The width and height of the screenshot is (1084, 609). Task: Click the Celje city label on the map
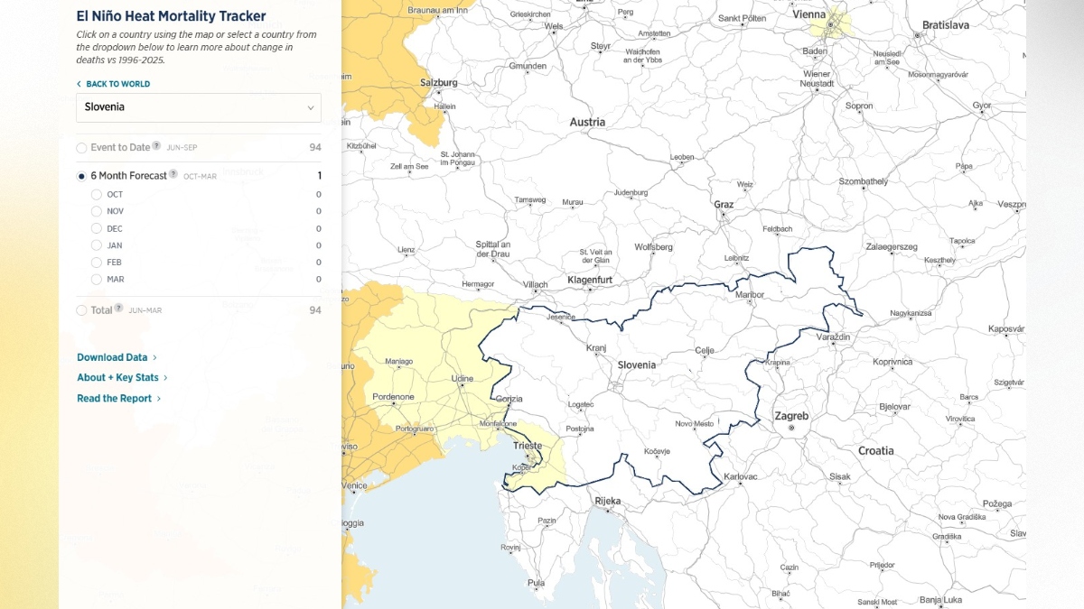point(705,351)
